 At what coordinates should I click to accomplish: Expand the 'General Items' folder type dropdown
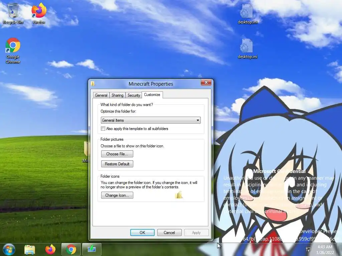tap(151, 120)
